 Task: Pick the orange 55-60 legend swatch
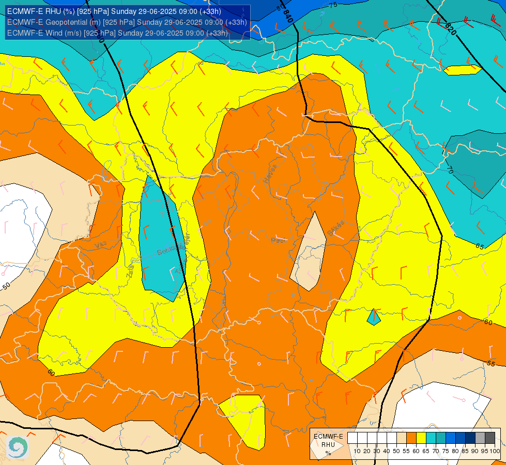click(411, 438)
